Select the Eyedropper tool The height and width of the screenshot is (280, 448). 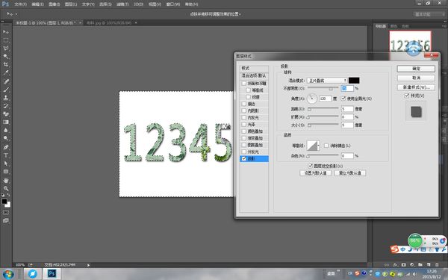6,73
